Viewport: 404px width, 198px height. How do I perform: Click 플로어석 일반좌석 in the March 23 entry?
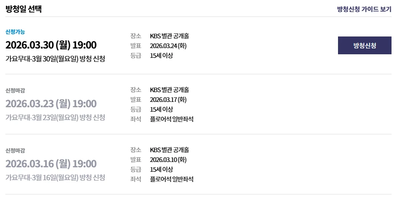coord(172,119)
